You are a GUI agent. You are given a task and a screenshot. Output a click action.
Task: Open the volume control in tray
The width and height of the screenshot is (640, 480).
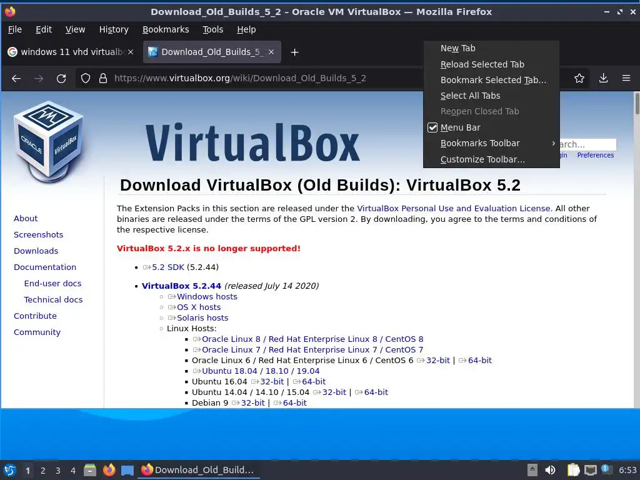tap(550, 470)
